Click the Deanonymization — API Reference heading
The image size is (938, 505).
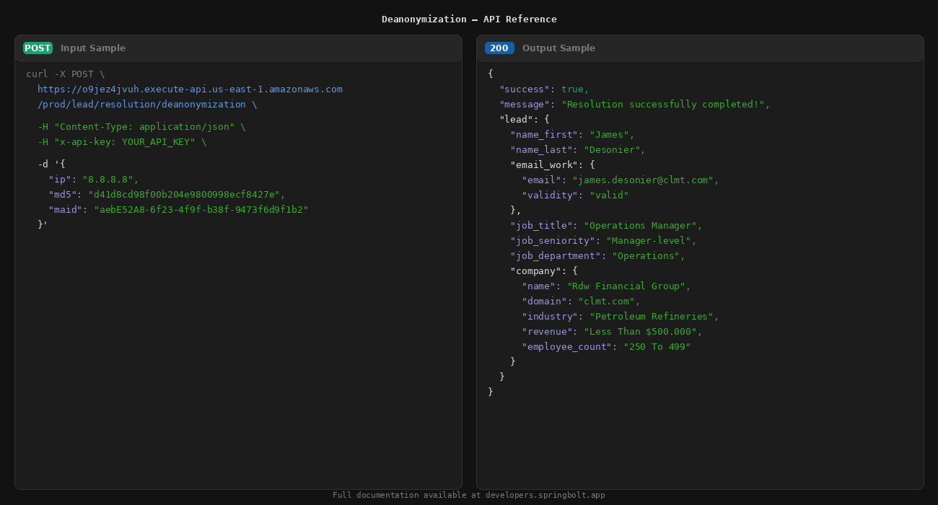[x=469, y=19]
